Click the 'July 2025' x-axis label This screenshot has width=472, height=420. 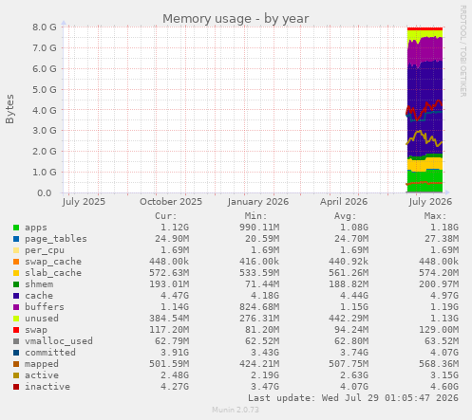click(84, 202)
